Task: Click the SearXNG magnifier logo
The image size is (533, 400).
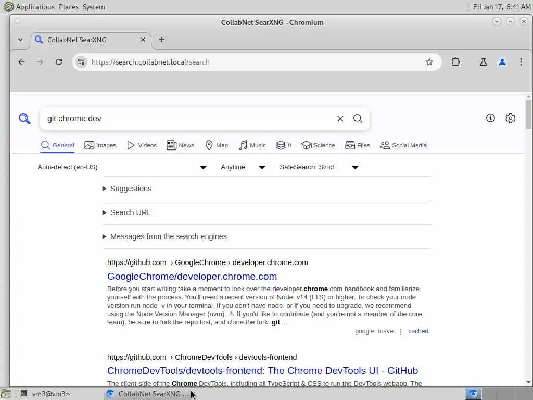Action: point(24,119)
